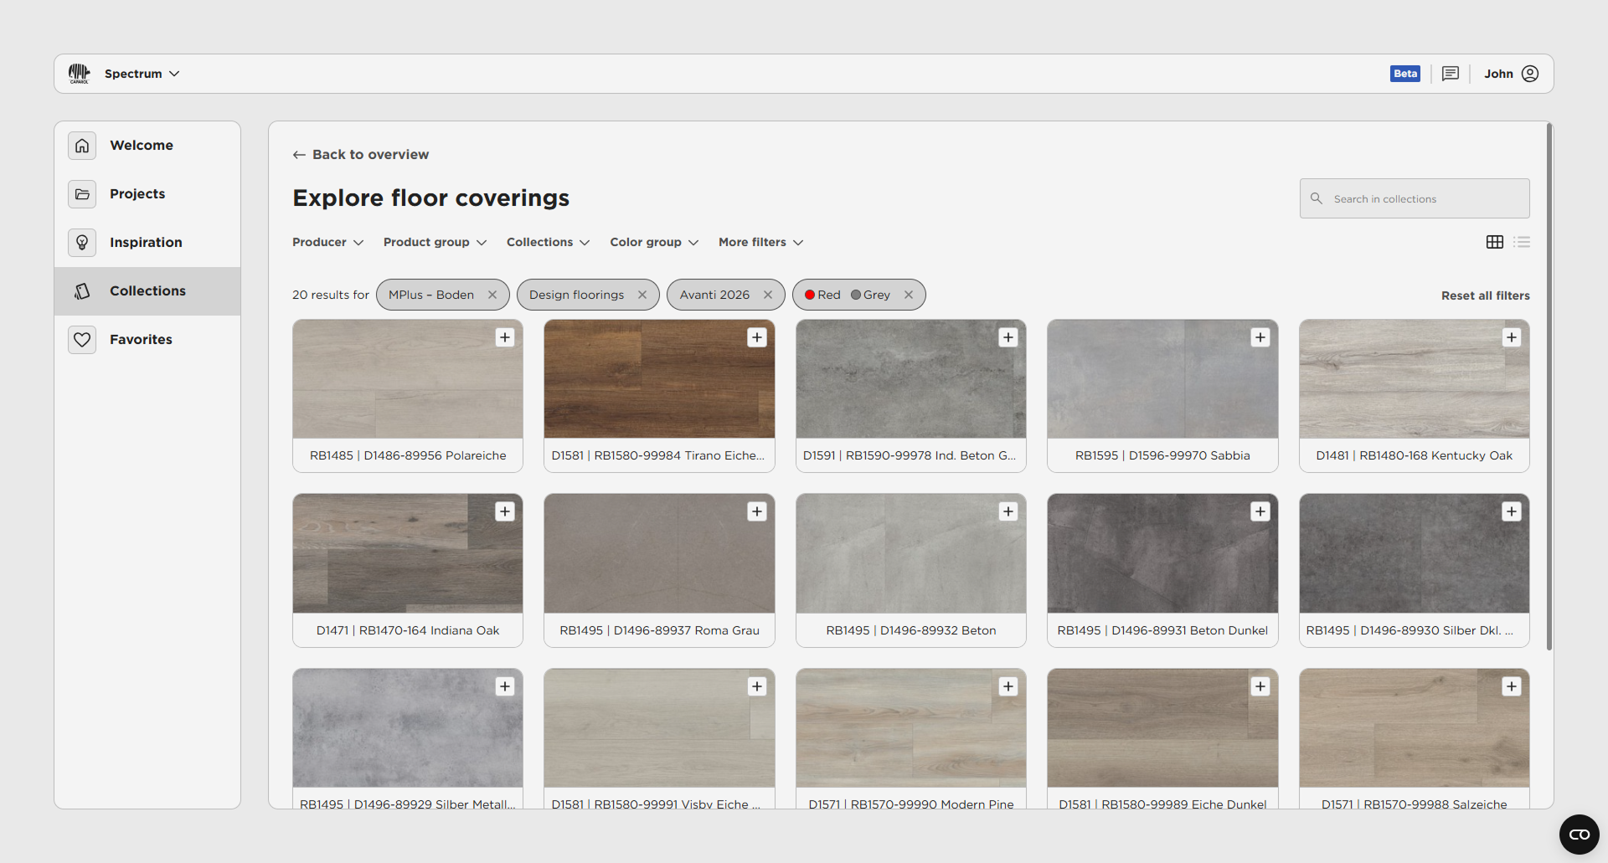The width and height of the screenshot is (1608, 863).
Task: Open John's user profile icon
Action: point(1530,74)
